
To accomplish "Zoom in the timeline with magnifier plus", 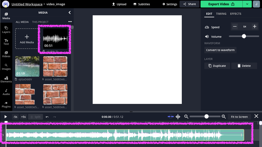I will (x=224, y=117).
